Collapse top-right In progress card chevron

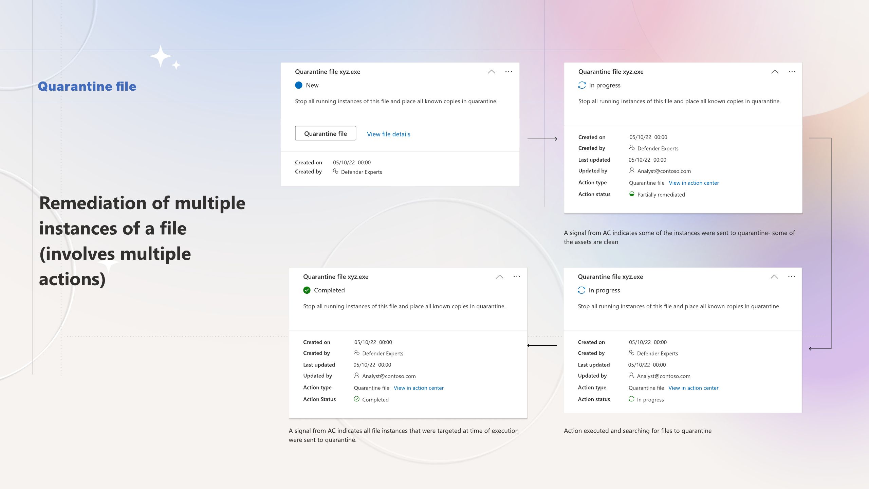[775, 72]
